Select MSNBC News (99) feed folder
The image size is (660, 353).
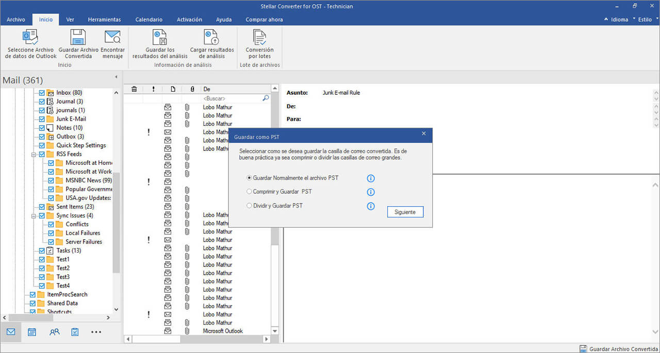pos(89,180)
